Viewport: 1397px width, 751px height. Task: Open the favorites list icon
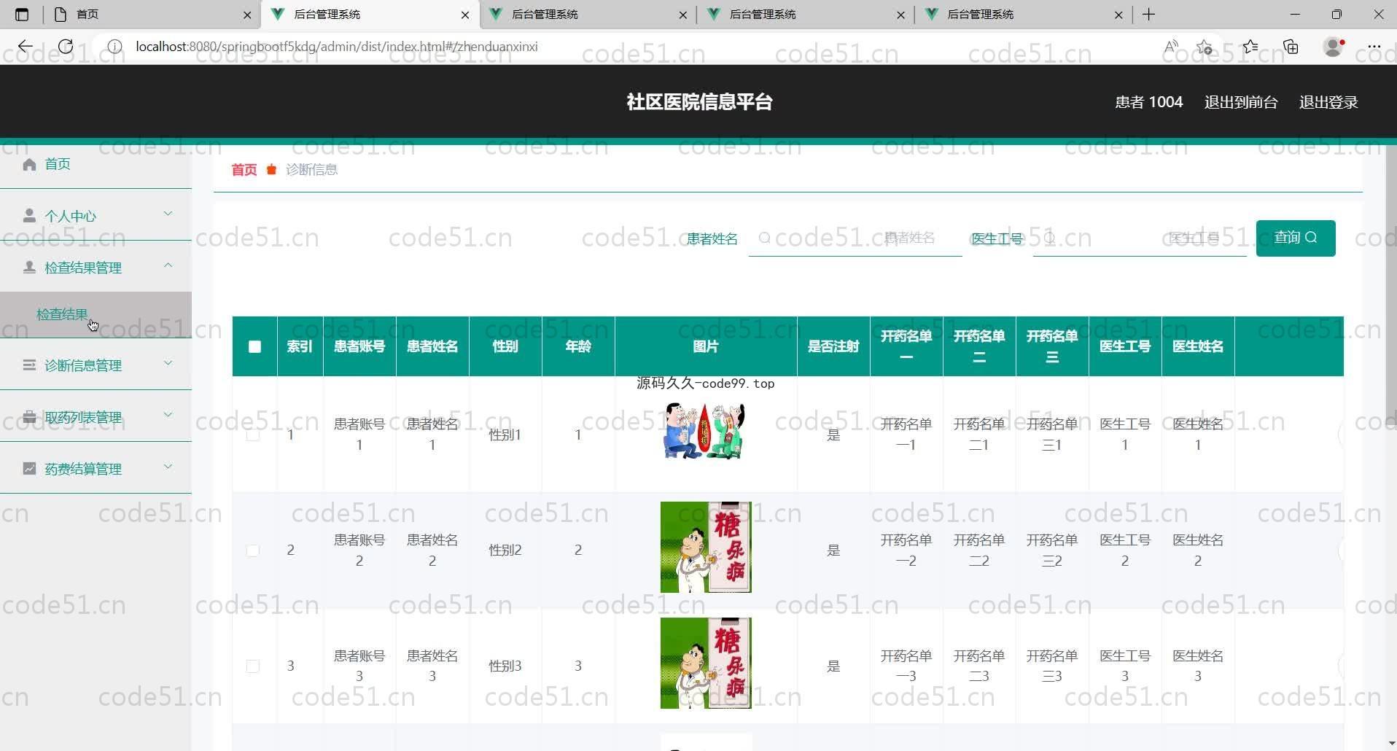tap(1250, 47)
